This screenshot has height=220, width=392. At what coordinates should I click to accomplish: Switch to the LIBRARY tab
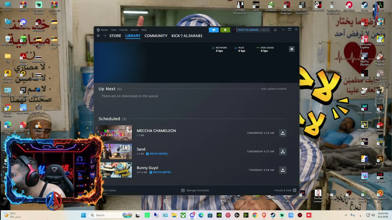tap(133, 36)
